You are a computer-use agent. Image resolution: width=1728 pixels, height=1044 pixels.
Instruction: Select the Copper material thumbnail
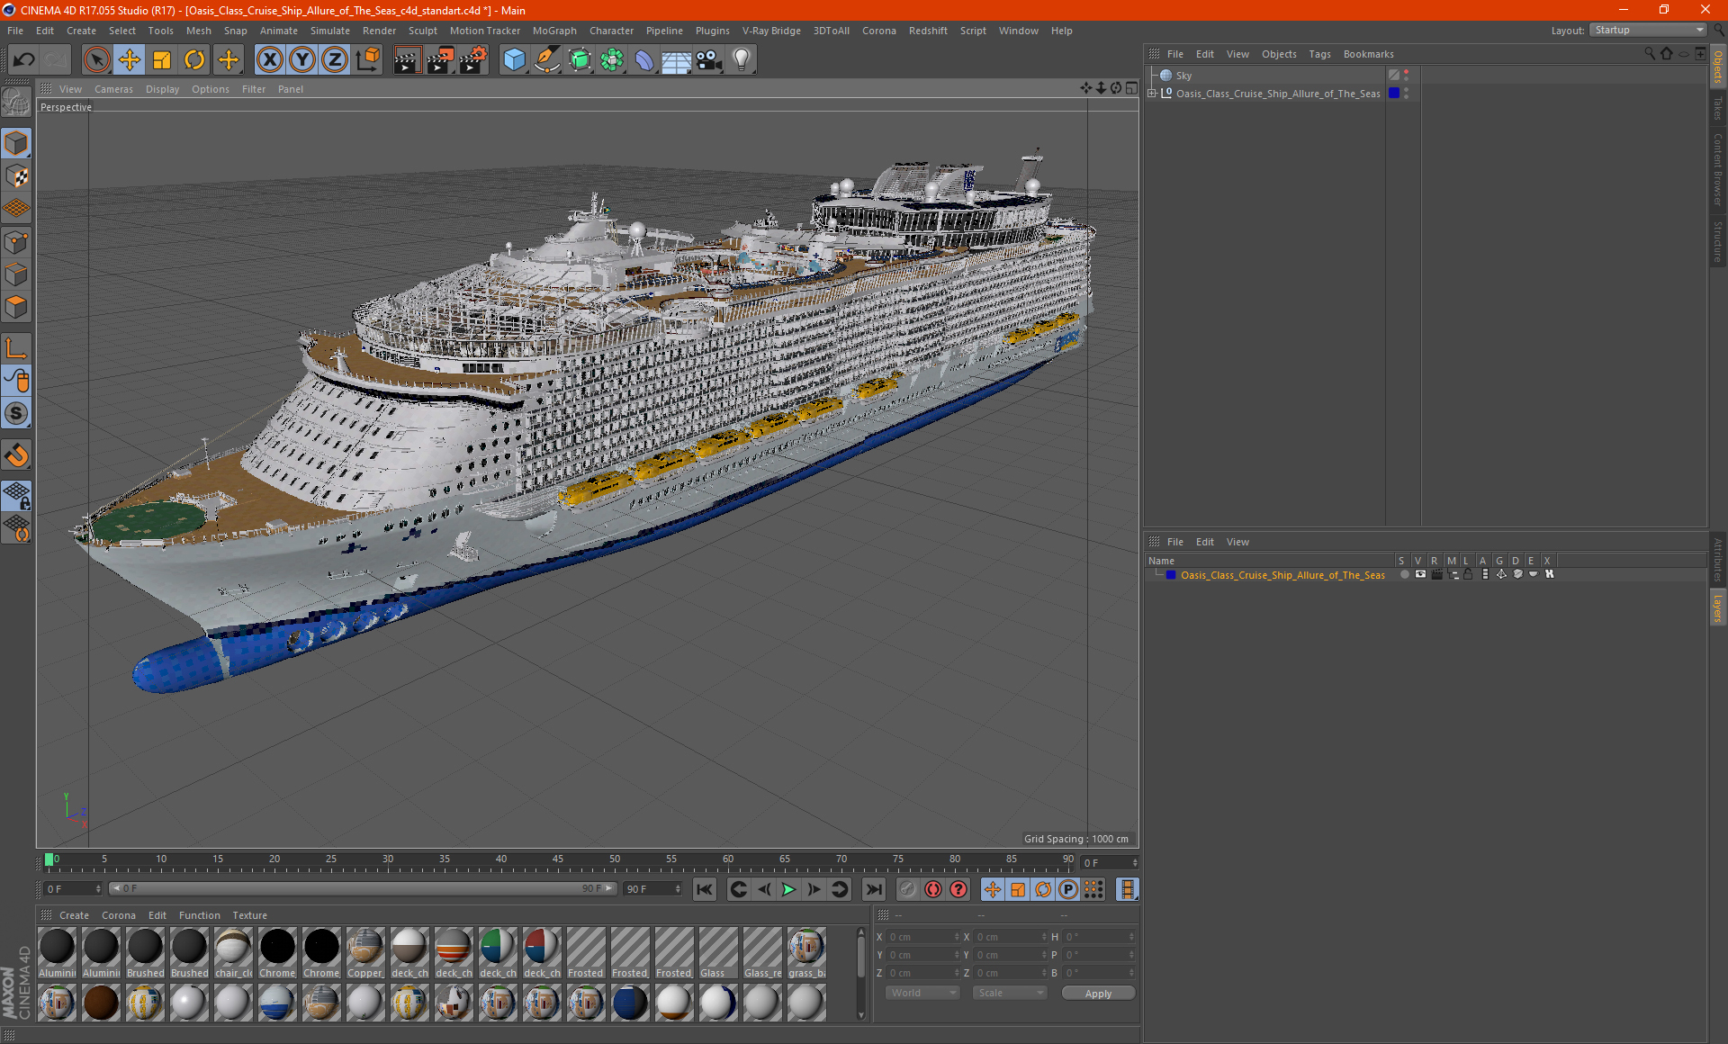[364, 954]
